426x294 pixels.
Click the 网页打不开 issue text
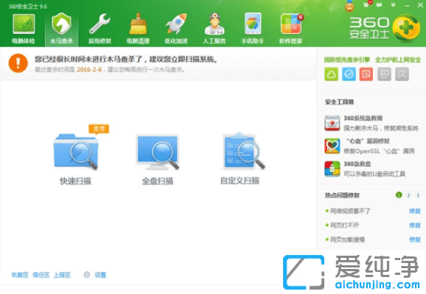click(344, 225)
